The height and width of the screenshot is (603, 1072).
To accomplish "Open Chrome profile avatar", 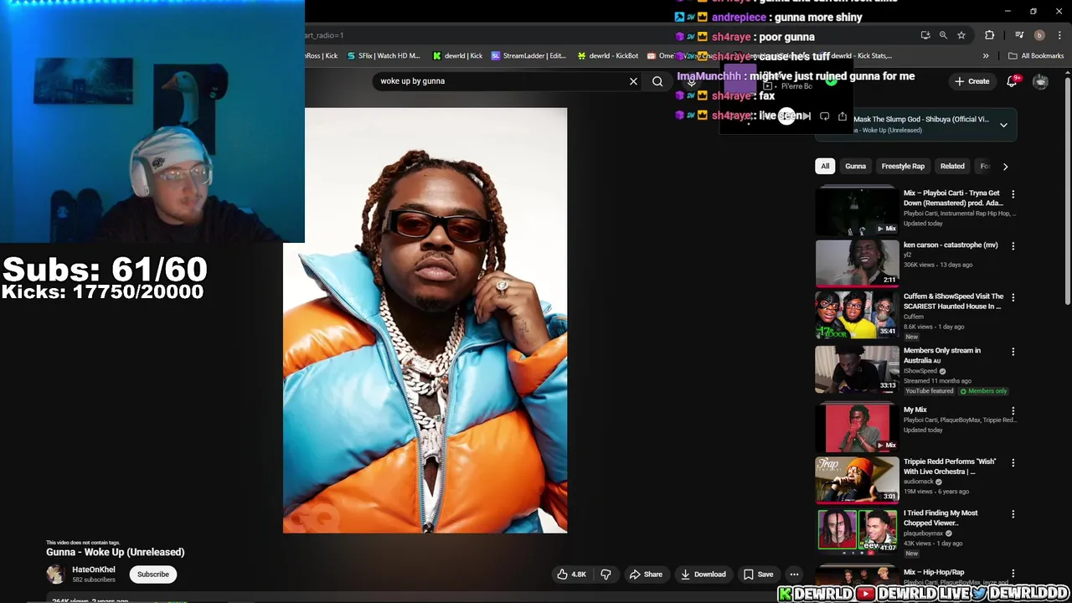I will click(1039, 35).
